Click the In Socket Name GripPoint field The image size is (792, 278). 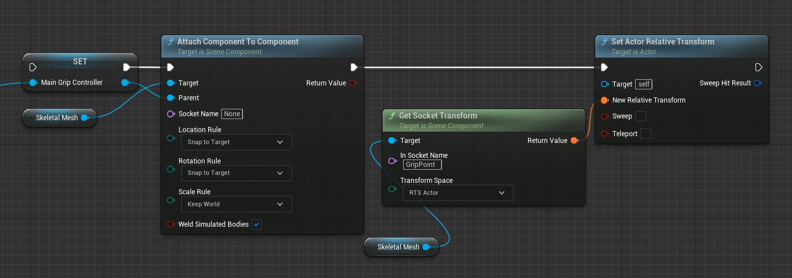click(422, 165)
